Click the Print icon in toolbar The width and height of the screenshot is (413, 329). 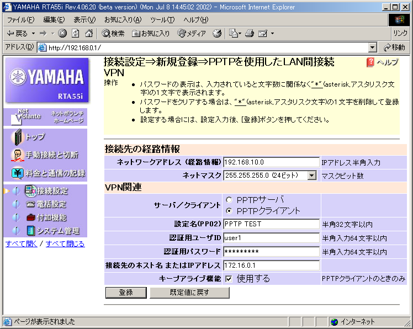click(x=249, y=34)
